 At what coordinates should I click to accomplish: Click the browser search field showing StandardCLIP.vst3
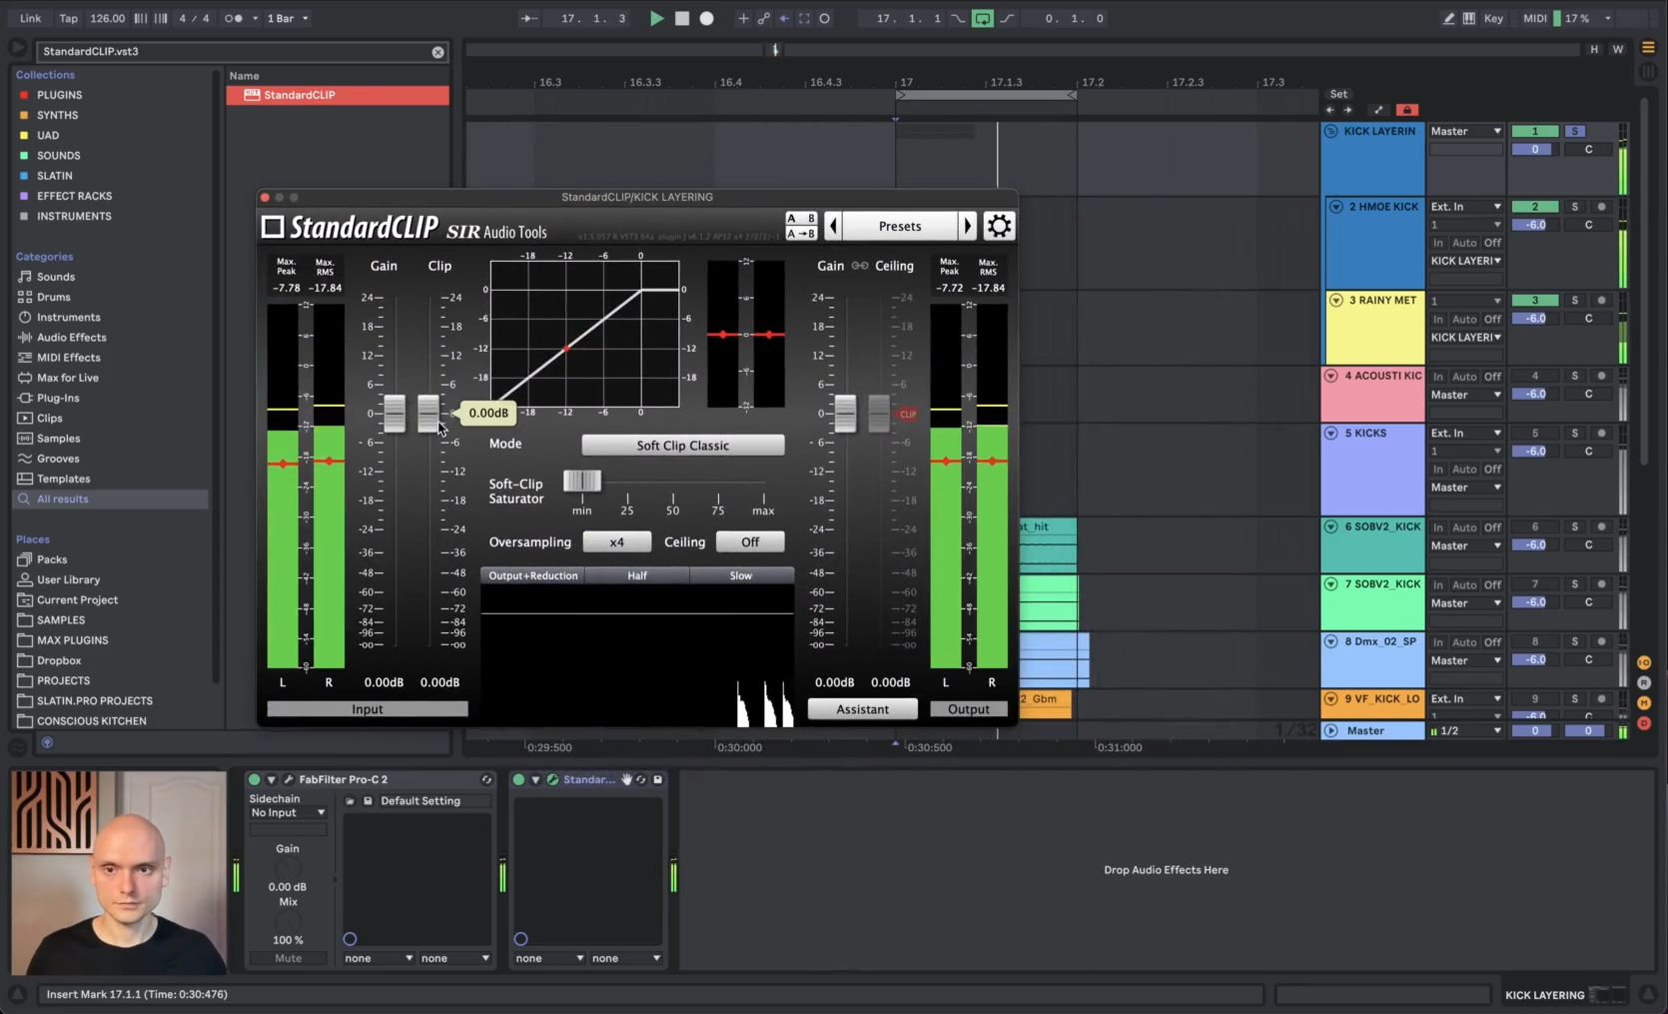pyautogui.click(x=240, y=51)
